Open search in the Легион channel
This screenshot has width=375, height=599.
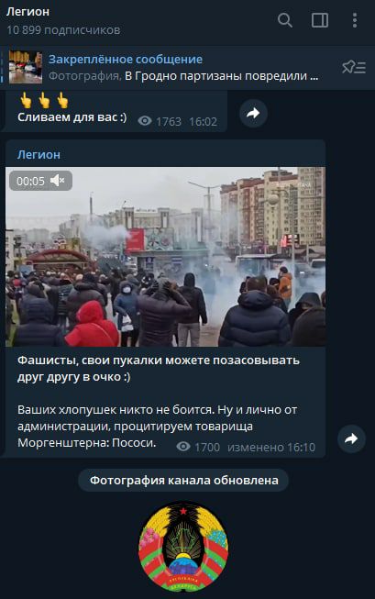coord(285,20)
